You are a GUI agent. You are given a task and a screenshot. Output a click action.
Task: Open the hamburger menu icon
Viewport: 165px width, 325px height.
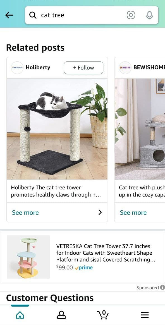[145, 315]
